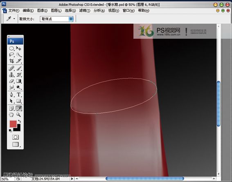This screenshot has height=182, width=232.
Task: Change the screen mode button
Action: (x=16, y=144)
